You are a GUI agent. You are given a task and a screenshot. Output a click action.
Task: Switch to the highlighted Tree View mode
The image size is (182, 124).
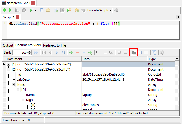coord(134,53)
